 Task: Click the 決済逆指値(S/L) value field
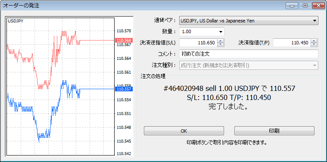click(x=198, y=43)
